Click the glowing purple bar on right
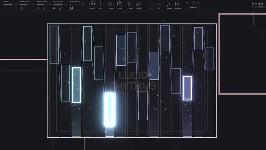Screen dimensions: 266x150 point(187,88)
